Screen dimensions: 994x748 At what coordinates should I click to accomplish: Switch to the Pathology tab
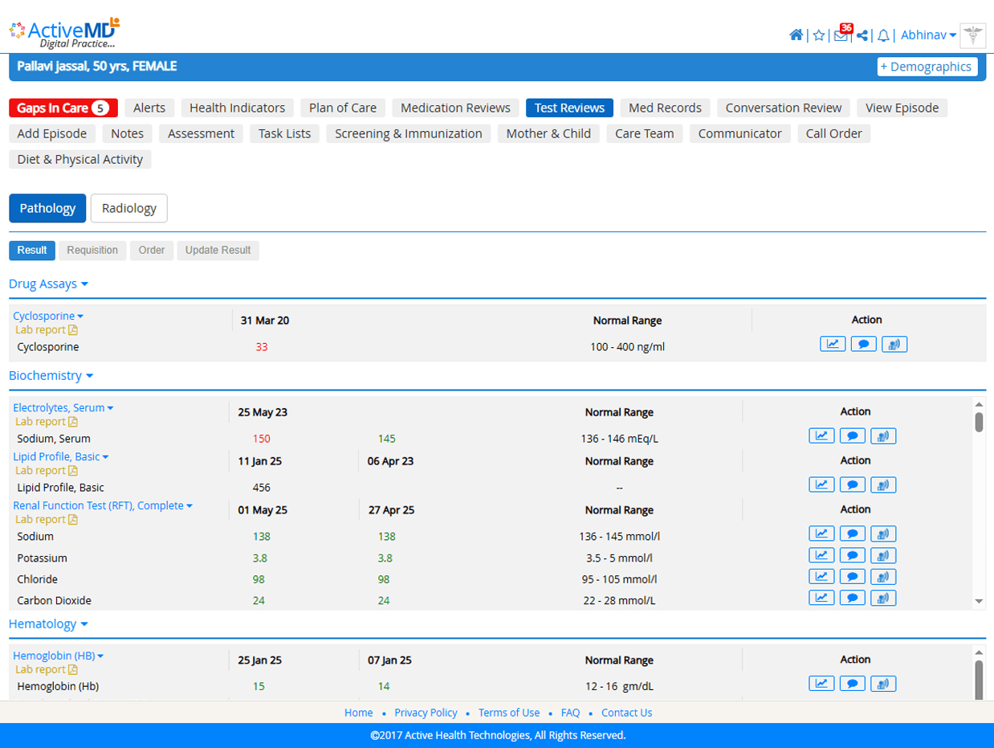point(47,208)
